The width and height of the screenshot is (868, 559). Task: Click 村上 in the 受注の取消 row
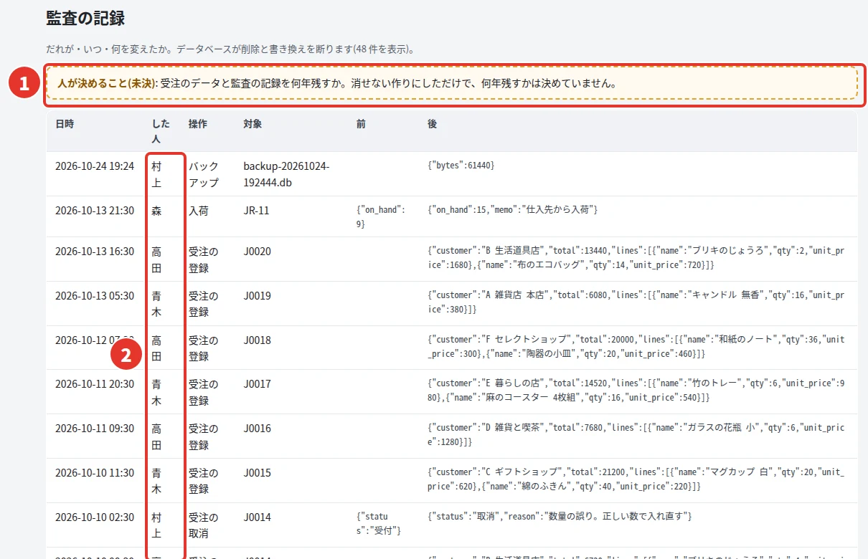coord(156,525)
